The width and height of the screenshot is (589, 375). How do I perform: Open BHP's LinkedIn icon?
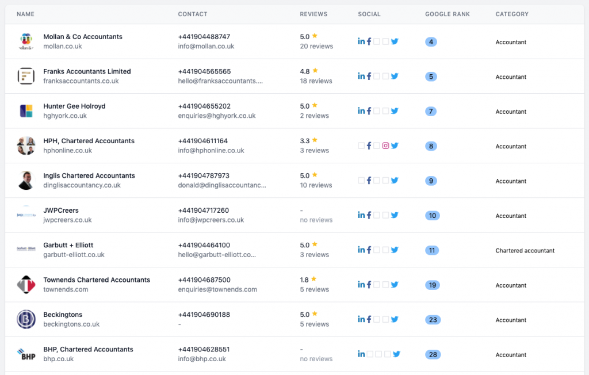pyautogui.click(x=361, y=354)
